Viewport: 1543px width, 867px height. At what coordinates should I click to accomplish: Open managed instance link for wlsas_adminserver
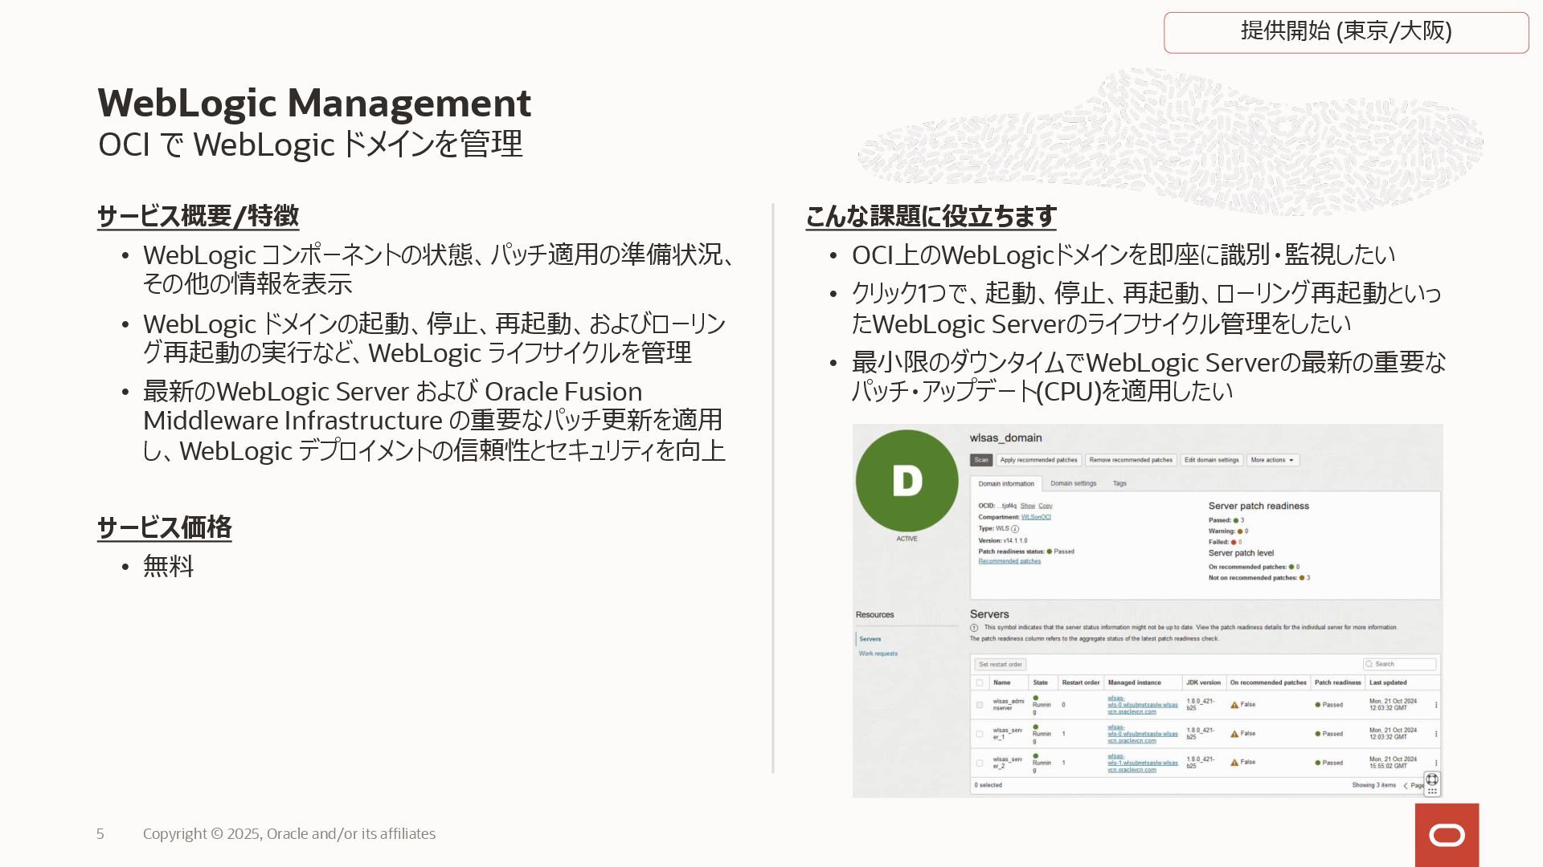coord(1142,705)
